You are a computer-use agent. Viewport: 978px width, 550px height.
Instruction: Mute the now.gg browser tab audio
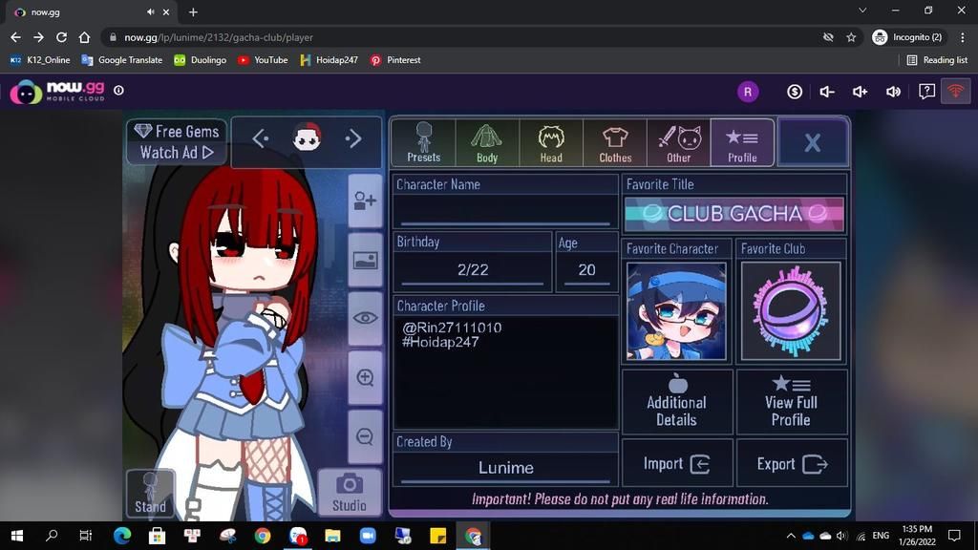[x=150, y=11]
